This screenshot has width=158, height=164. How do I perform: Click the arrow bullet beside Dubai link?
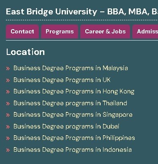(x=8, y=127)
